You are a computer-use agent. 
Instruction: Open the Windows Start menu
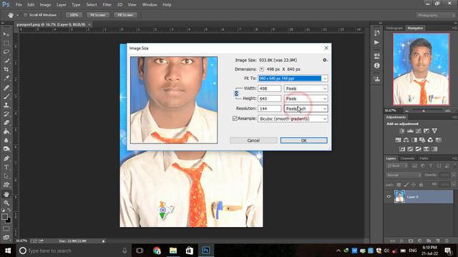pyautogui.click(x=8, y=251)
